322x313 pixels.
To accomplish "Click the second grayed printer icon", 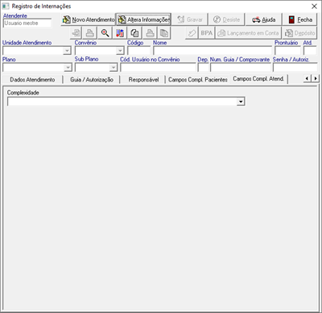I will coord(150,33).
